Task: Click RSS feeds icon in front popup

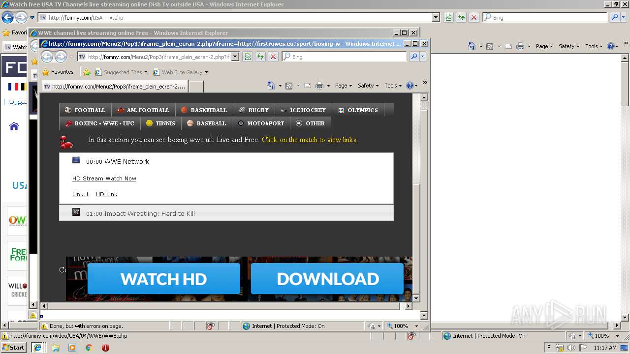Action: 289,86
